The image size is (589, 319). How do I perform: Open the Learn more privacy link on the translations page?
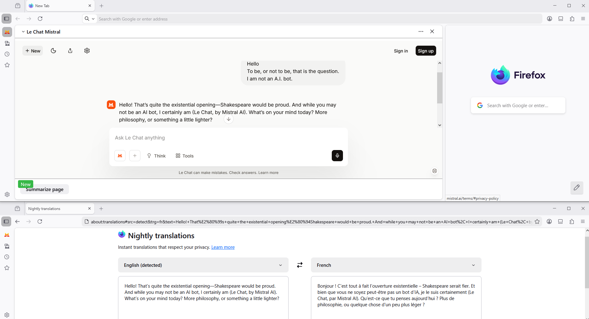[x=223, y=247]
